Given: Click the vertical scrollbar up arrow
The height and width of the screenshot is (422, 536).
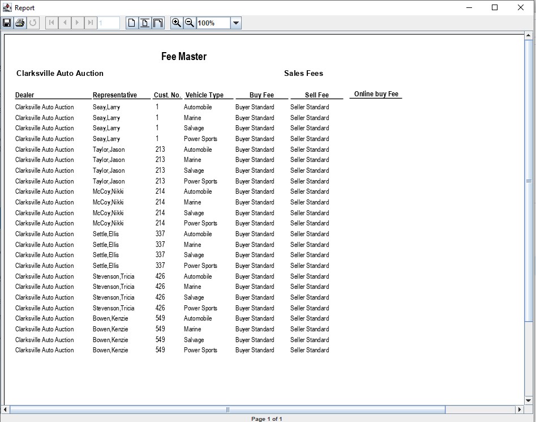Looking at the screenshot, I should (x=529, y=37).
